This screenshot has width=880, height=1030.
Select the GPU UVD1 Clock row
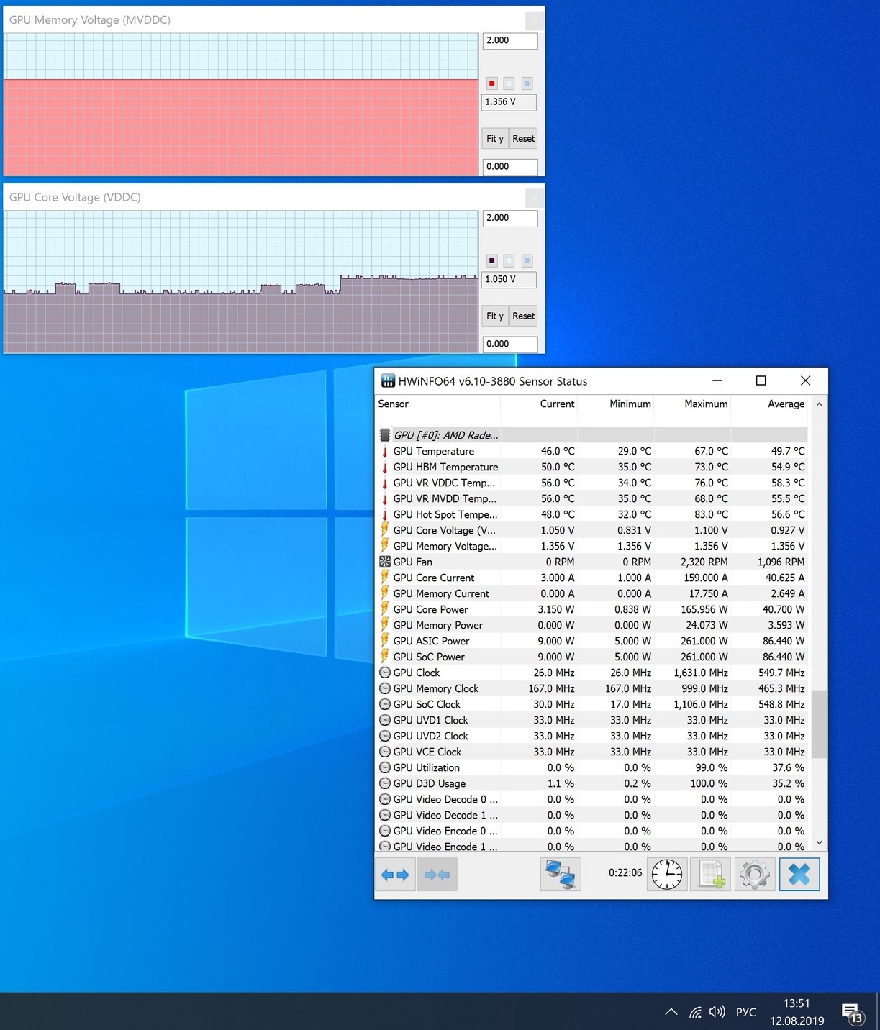pyautogui.click(x=592, y=721)
